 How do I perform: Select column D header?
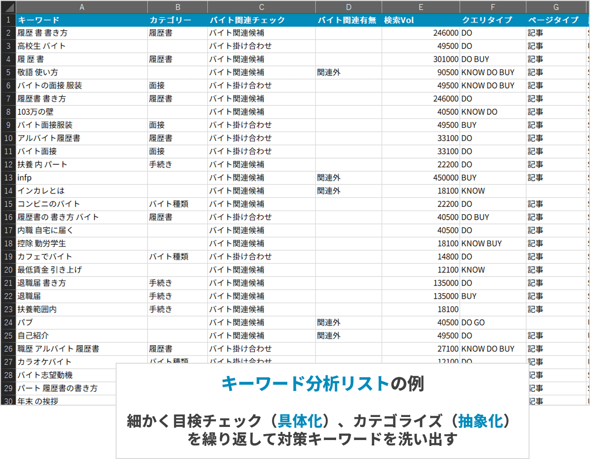coord(349,7)
